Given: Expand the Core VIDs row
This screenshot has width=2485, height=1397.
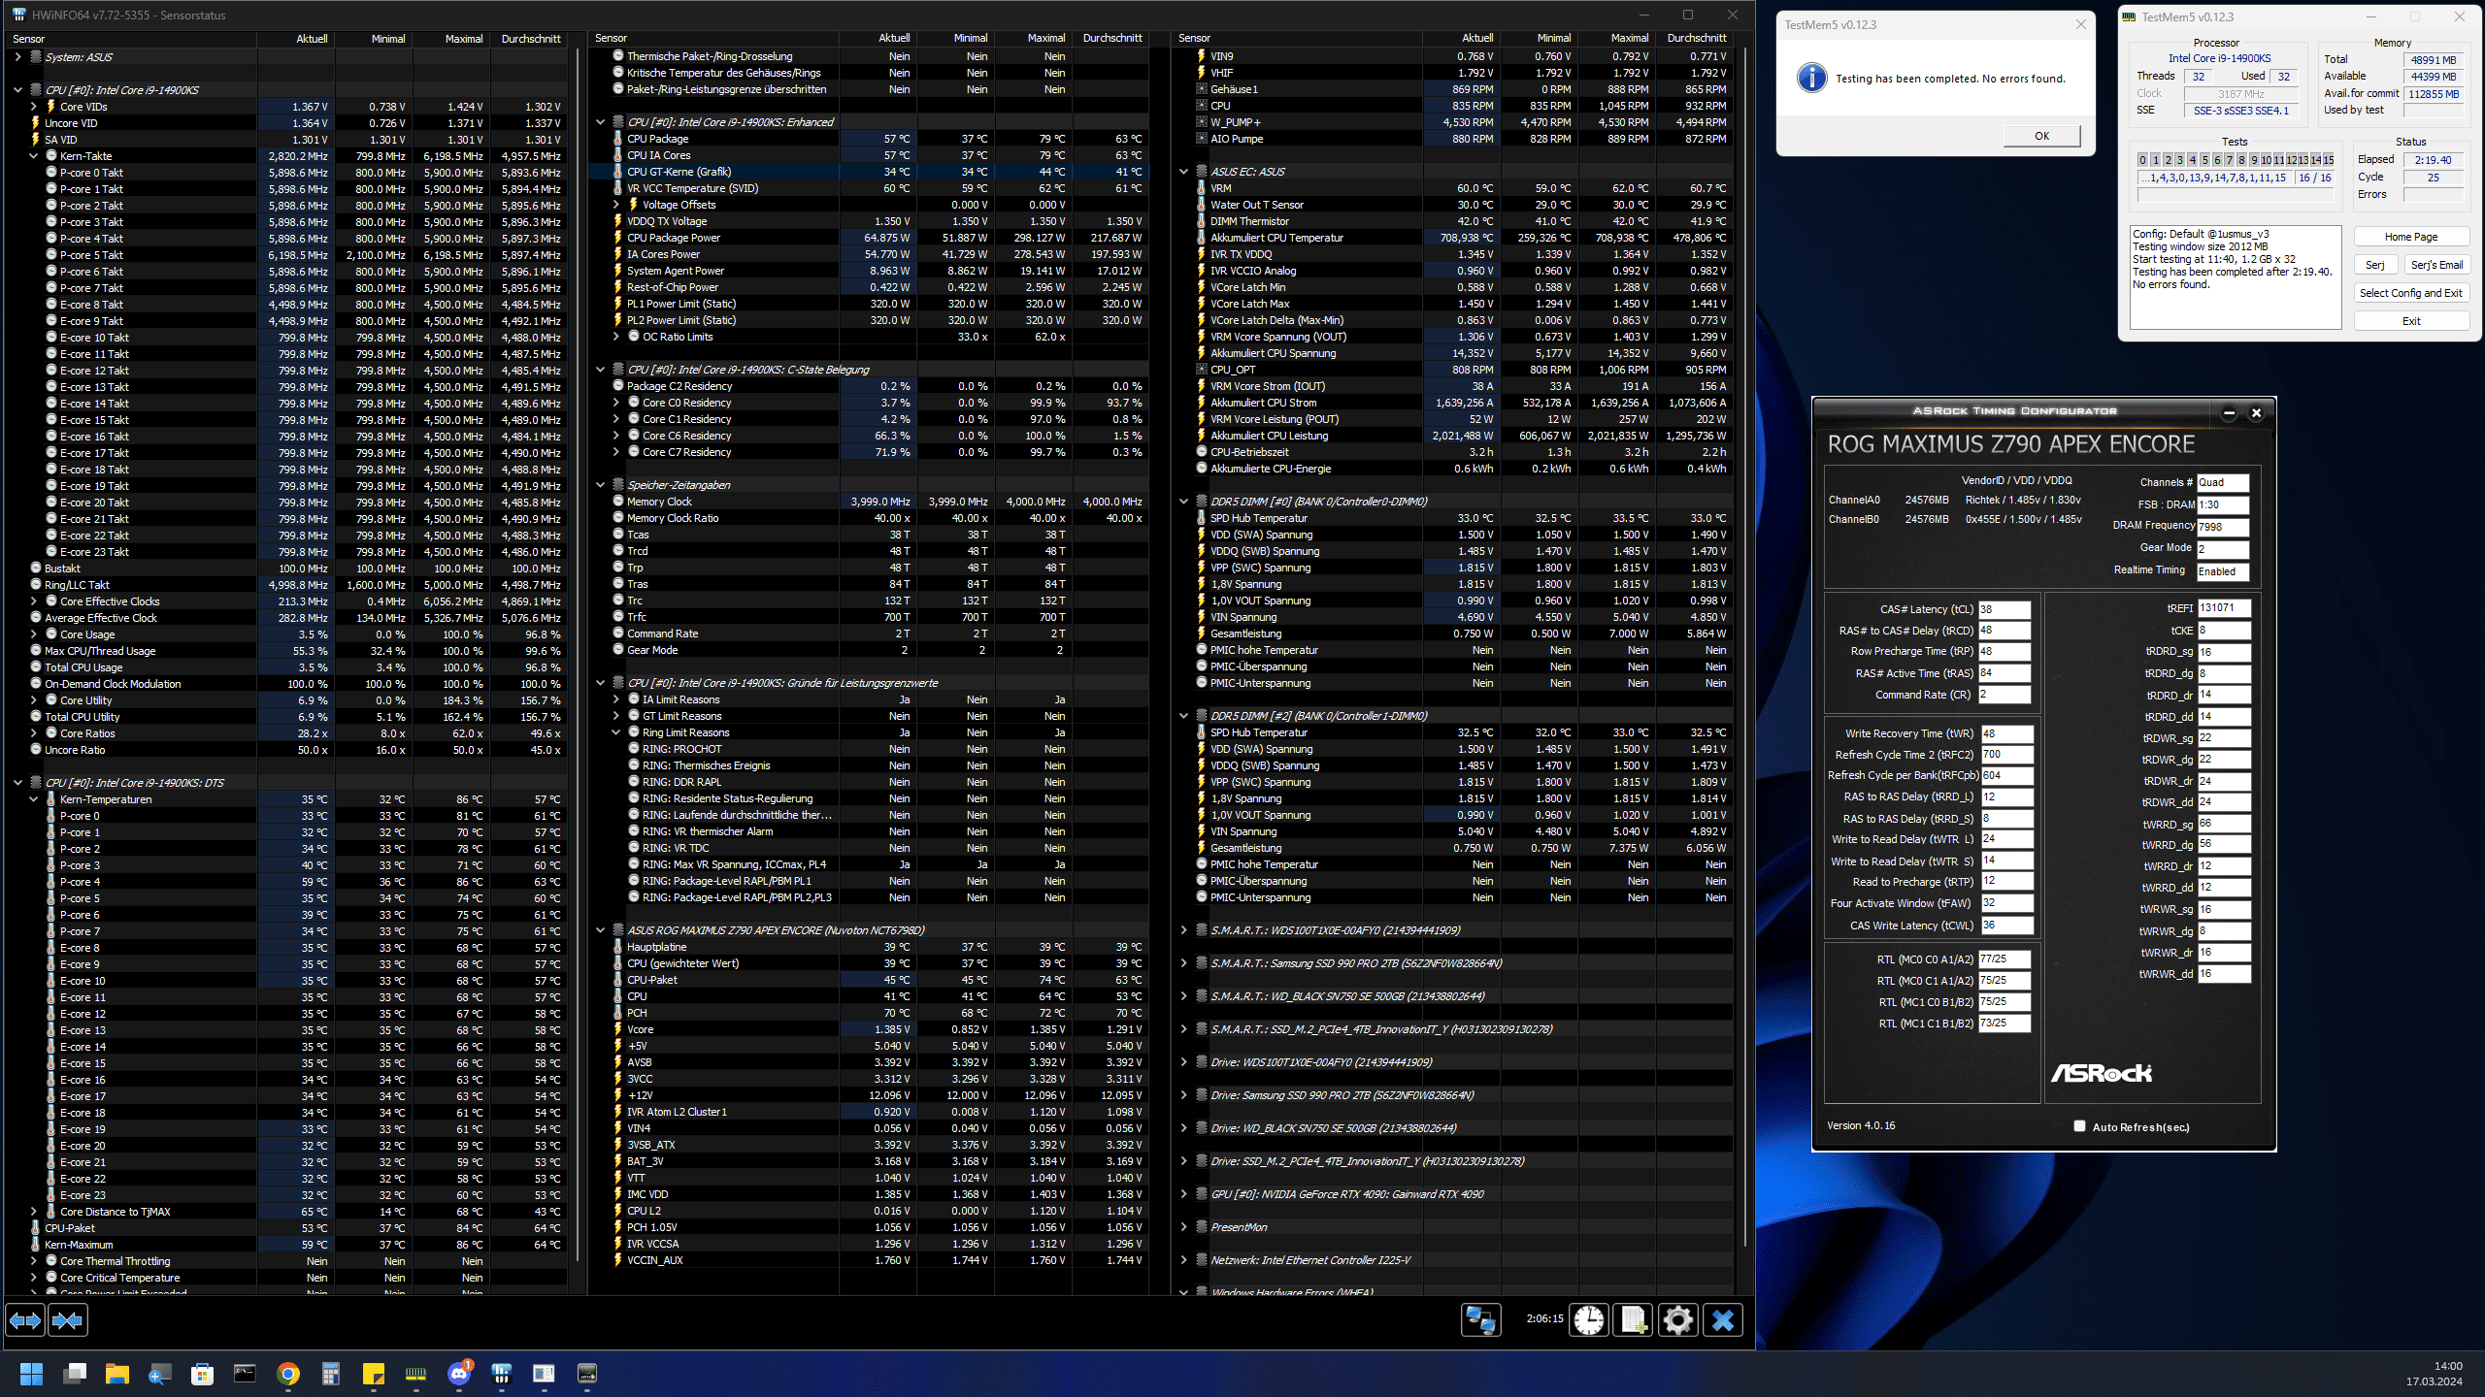Looking at the screenshot, I should click(33, 107).
